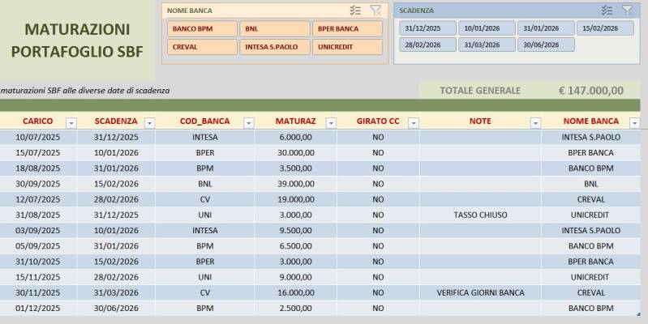The image size is (648, 324).
Task: Open the CARICO column filter dropdown
Action: 71,122
